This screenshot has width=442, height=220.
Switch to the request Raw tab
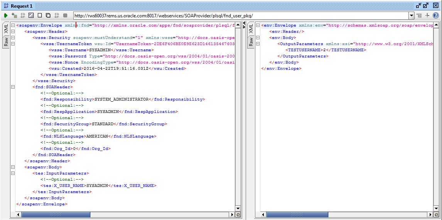click(x=6, y=42)
